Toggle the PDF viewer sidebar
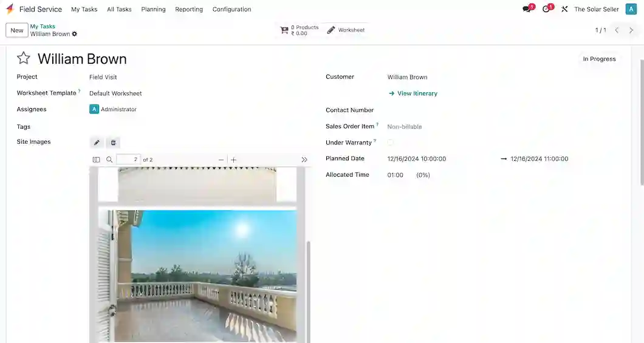The image size is (644, 343). point(96,160)
